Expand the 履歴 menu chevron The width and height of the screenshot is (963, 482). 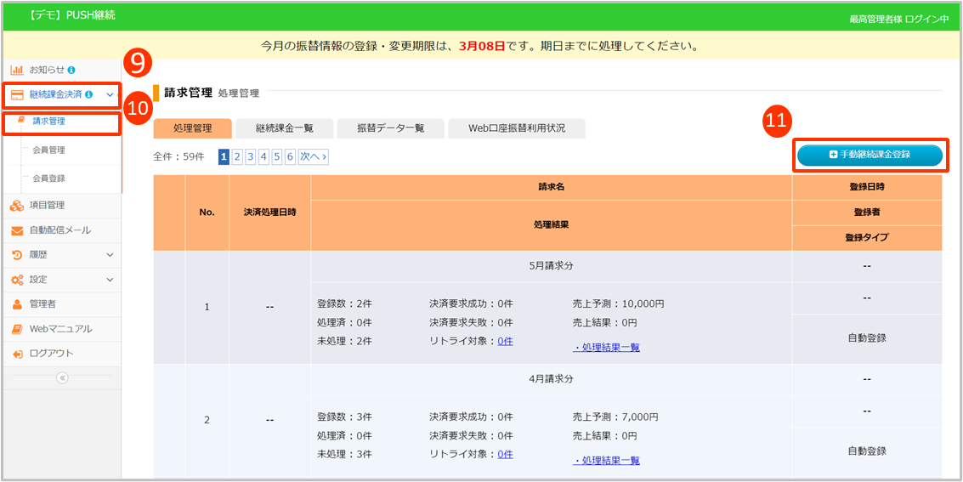[110, 254]
